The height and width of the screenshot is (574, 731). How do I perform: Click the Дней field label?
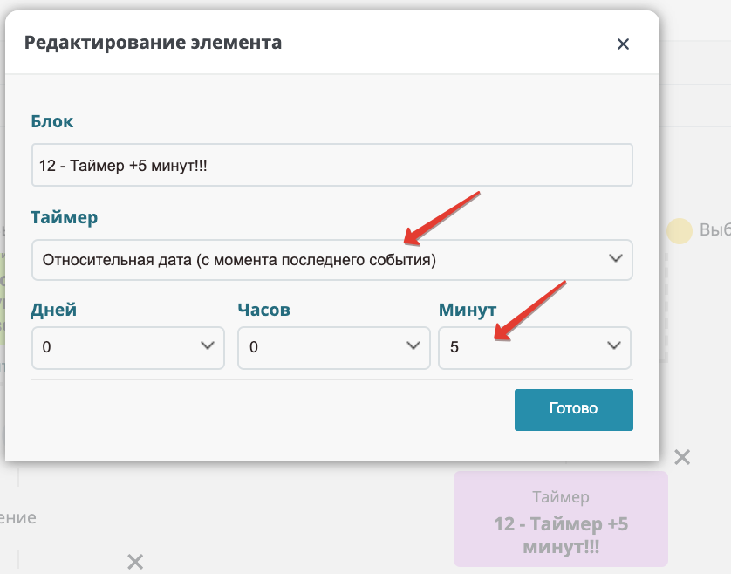tap(53, 310)
